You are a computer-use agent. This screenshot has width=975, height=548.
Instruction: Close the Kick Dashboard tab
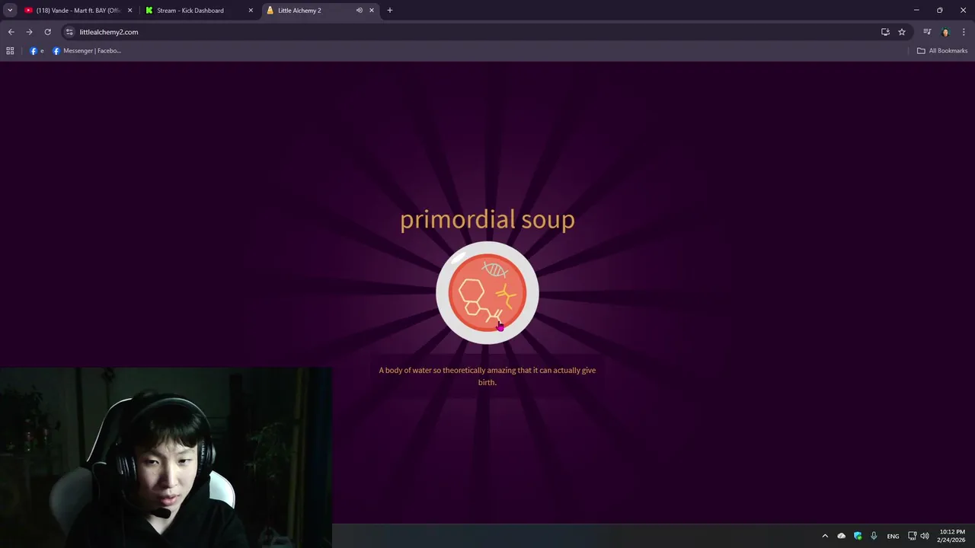point(251,11)
